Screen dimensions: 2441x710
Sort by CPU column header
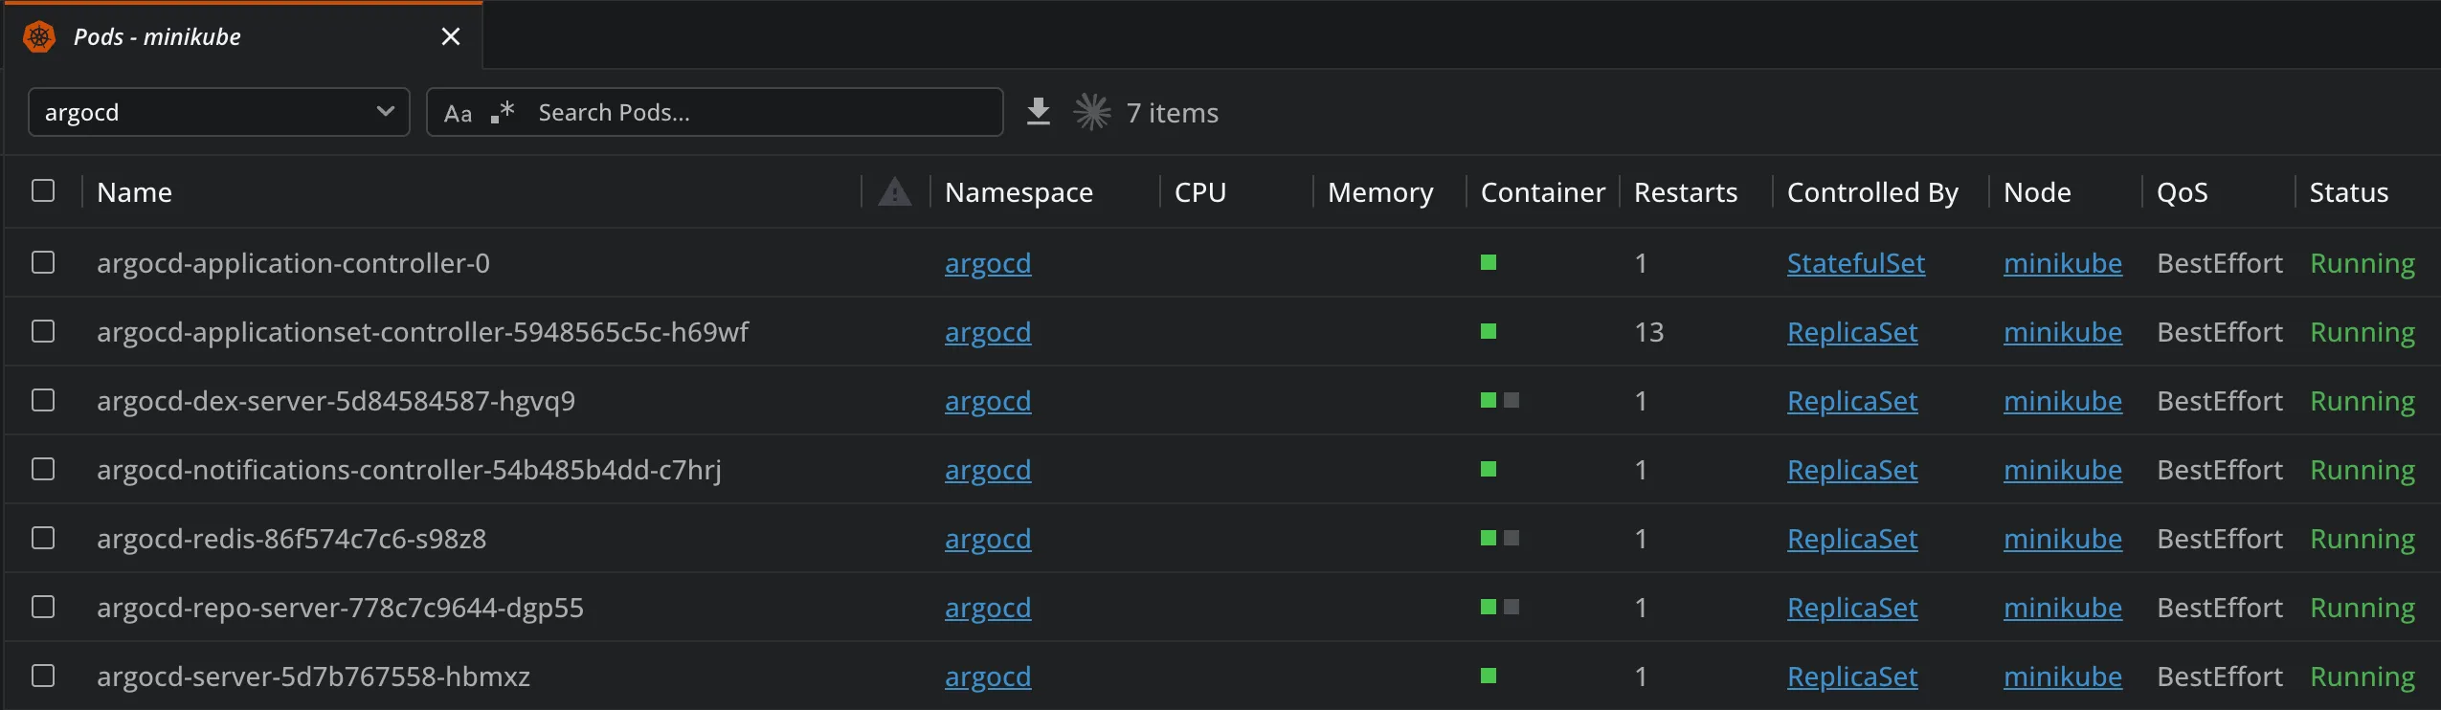[x=1200, y=192]
